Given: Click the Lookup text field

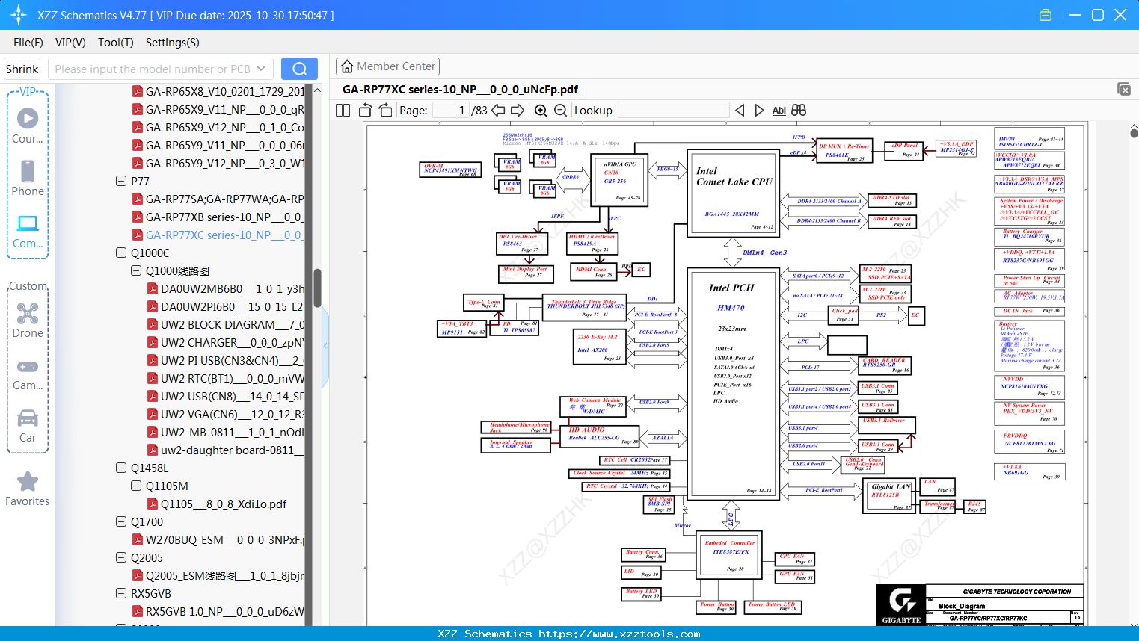Looking at the screenshot, I should (x=673, y=111).
